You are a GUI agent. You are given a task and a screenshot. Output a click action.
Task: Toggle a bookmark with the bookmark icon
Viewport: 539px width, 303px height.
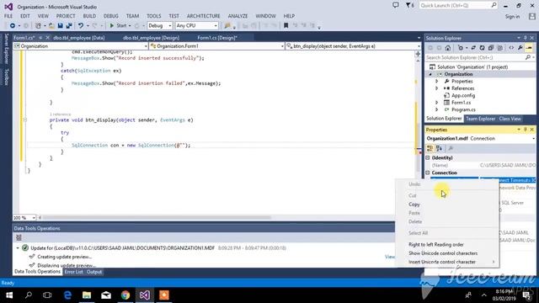click(286, 26)
